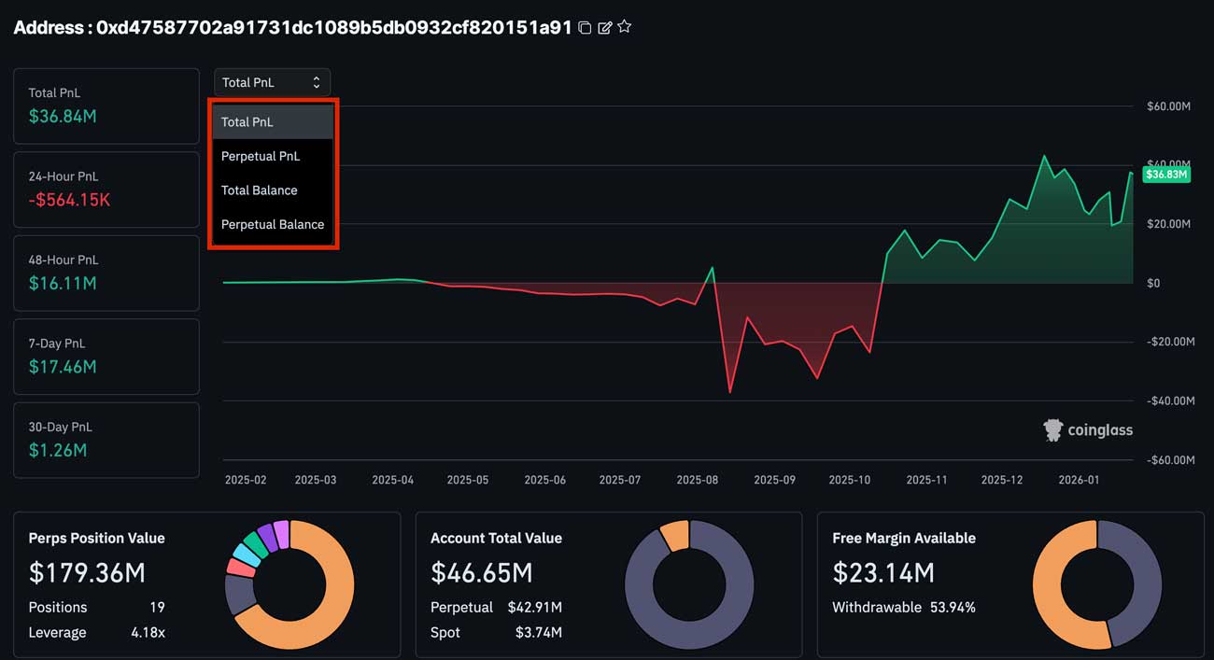Click the 30-Day PnL stat card
1214x660 pixels.
tap(106, 439)
